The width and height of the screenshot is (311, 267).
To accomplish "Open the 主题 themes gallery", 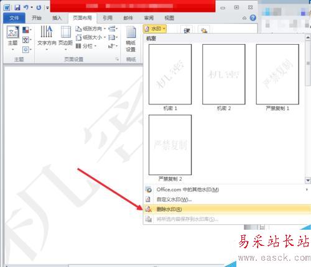I will [x=13, y=38].
